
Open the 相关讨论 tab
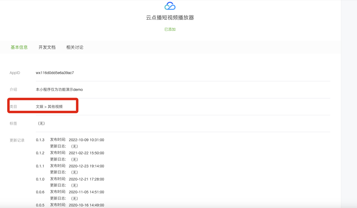pyautogui.click(x=75, y=47)
